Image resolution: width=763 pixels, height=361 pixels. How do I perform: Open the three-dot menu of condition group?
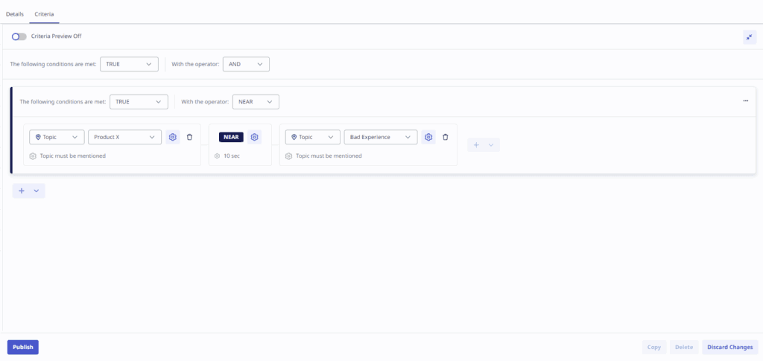coord(745,100)
